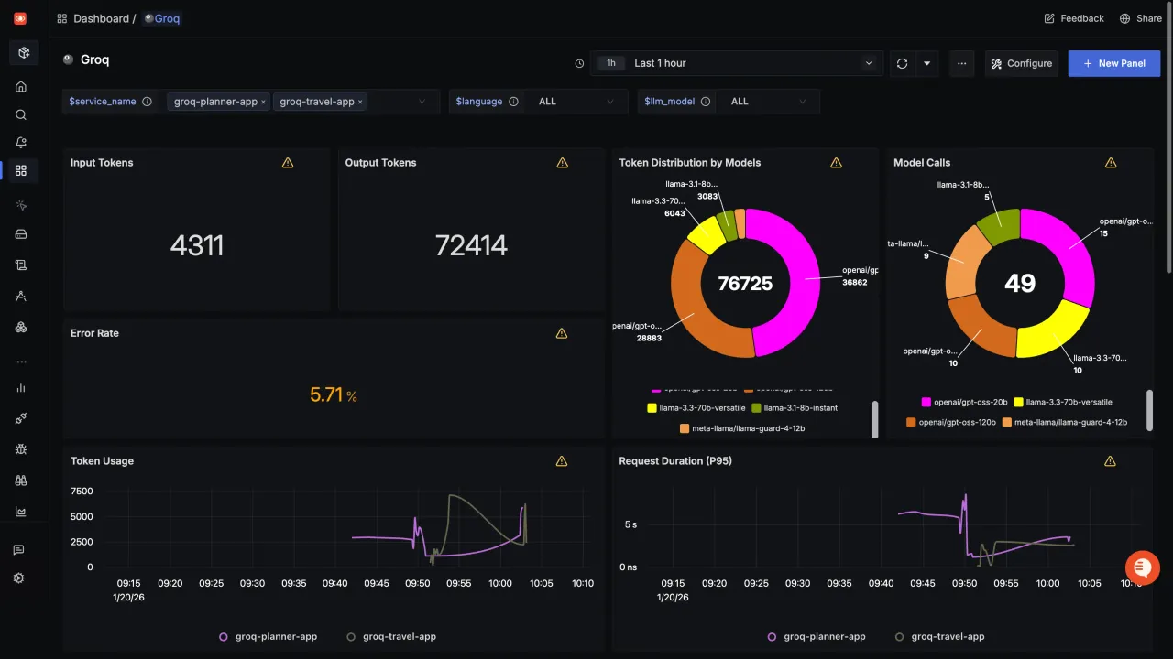Open the sparkle cursor sidebar icon
This screenshot has width=1173, height=659.
(21, 205)
